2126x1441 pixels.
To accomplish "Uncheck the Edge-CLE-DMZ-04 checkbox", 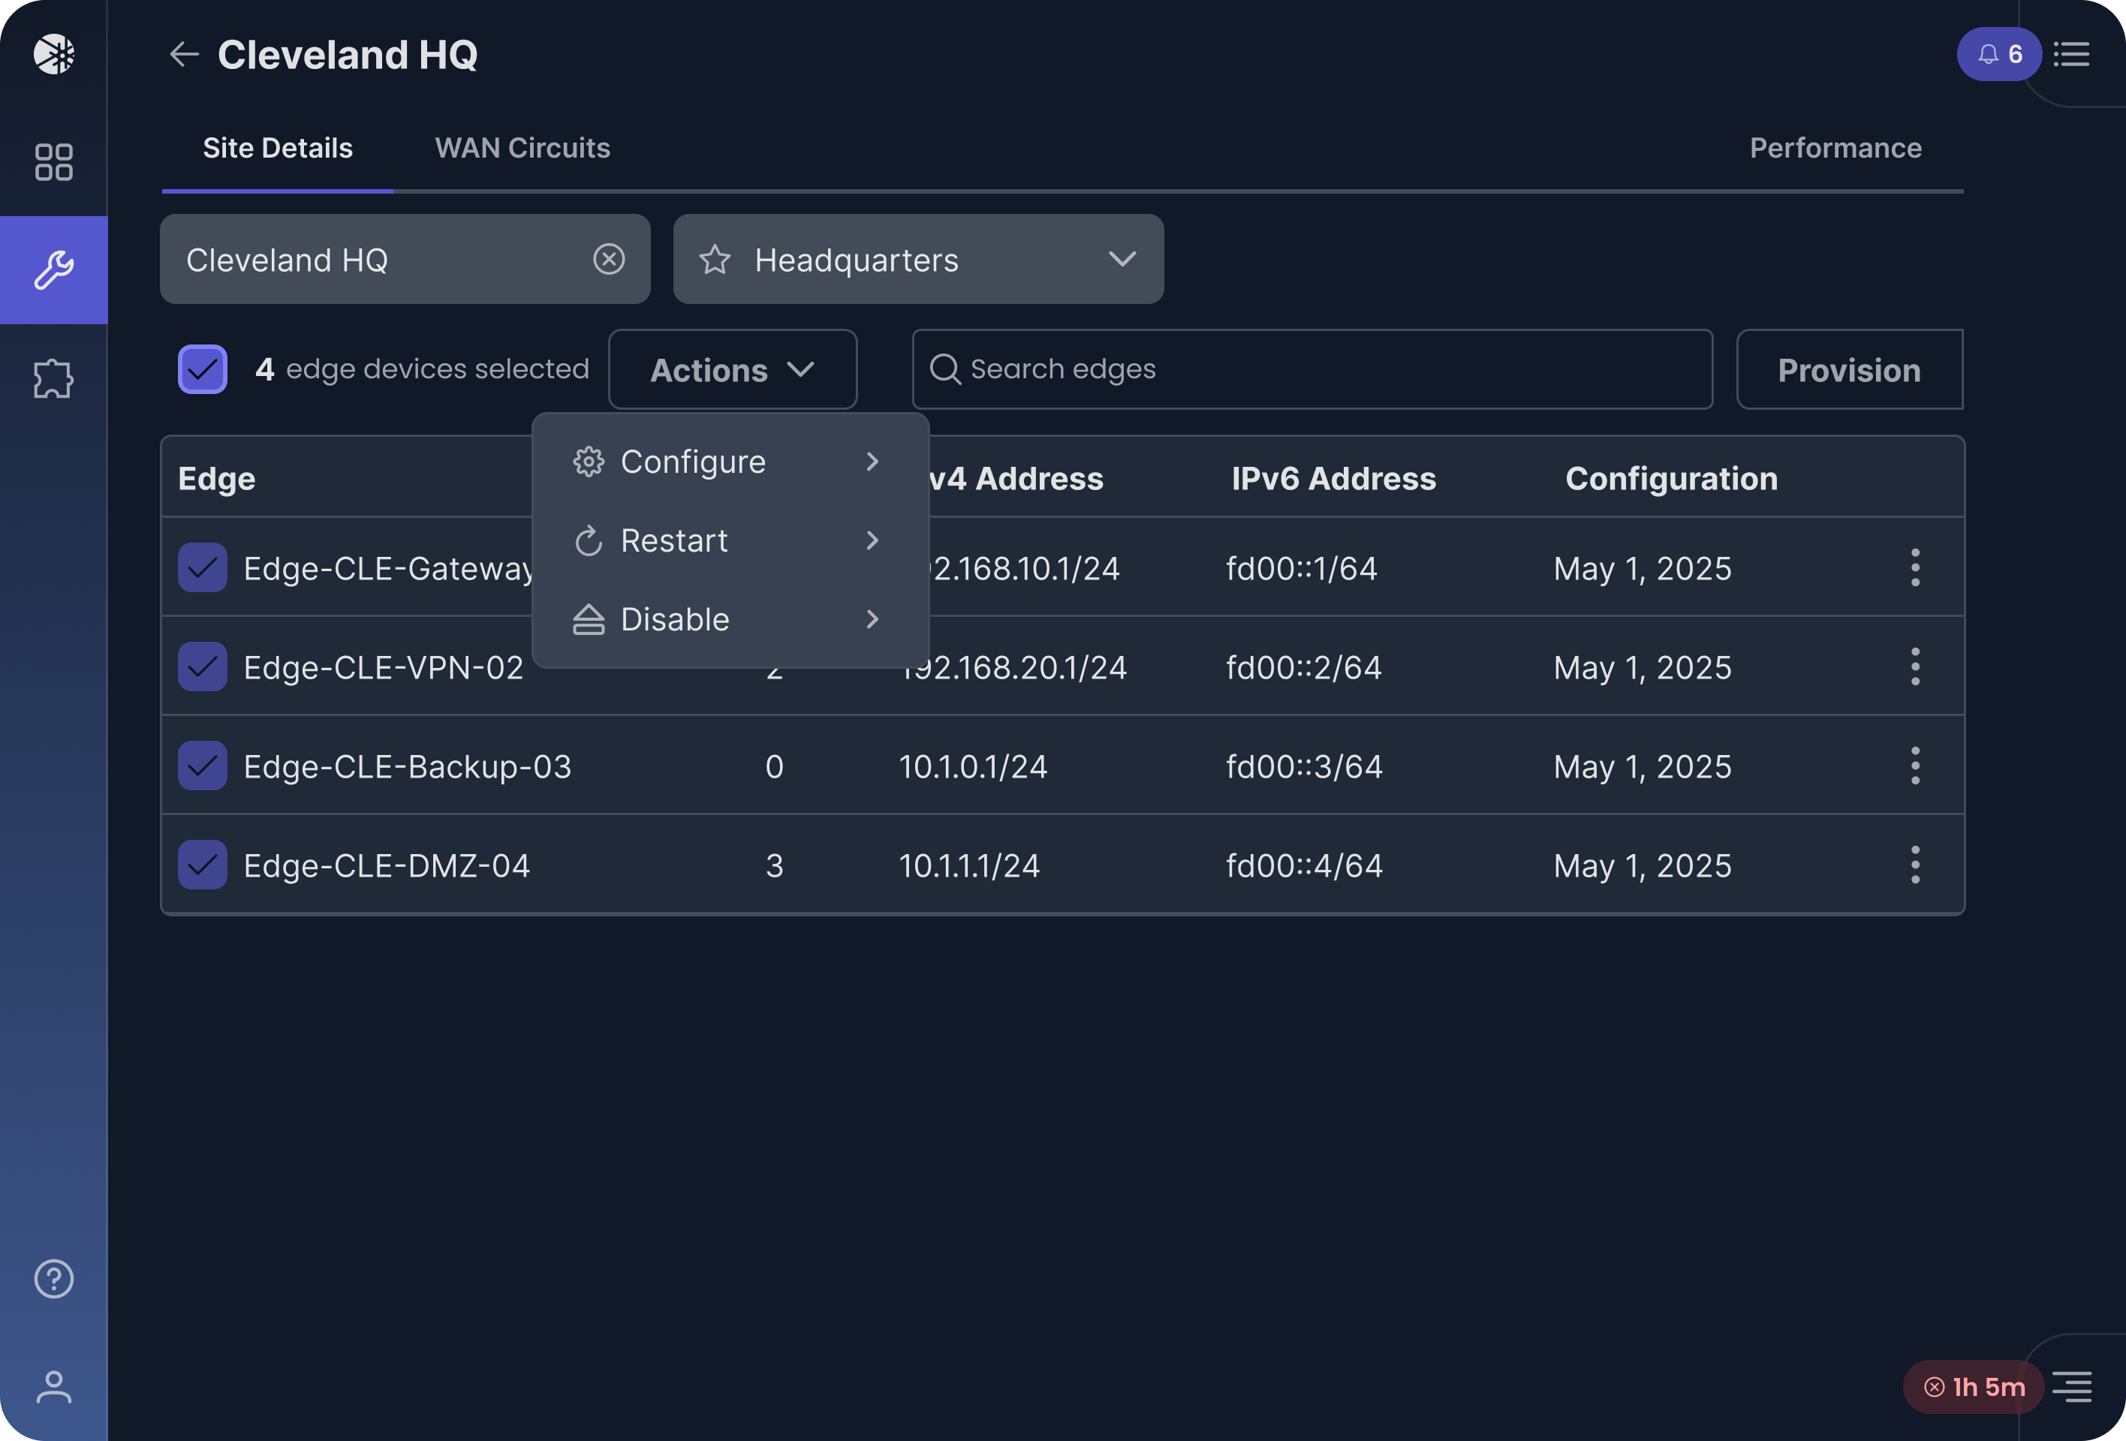I will 202,865.
